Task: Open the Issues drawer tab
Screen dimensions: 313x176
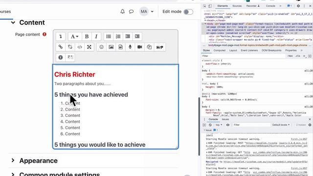Action: pyautogui.click(x=225, y=119)
